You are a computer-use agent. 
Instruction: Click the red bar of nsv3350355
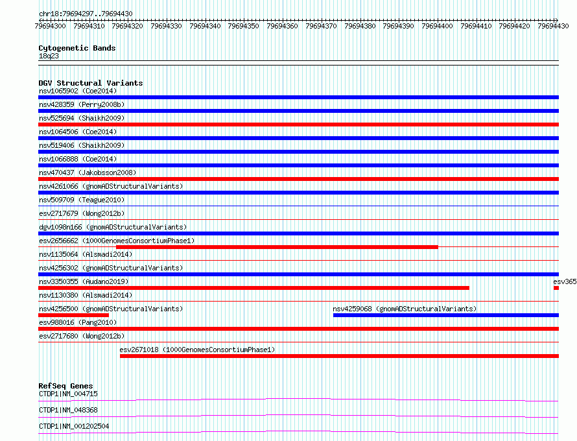(x=254, y=288)
